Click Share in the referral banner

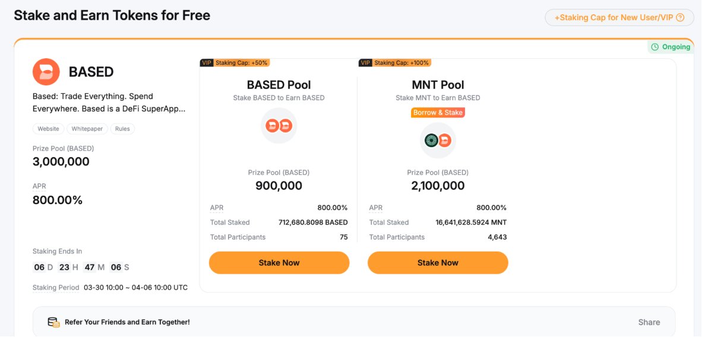pos(649,322)
